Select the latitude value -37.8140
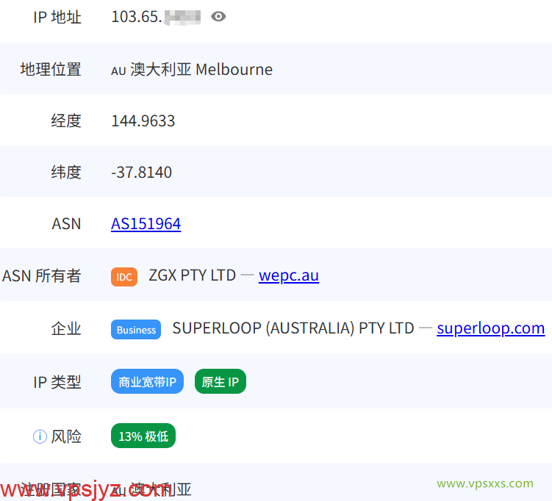 [x=142, y=173]
